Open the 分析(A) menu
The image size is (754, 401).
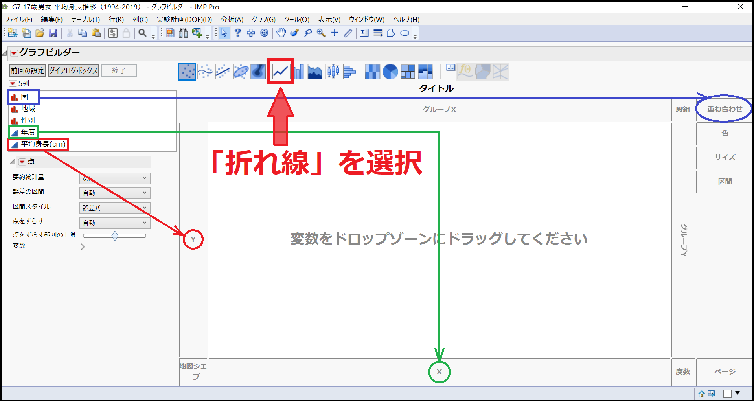231,19
